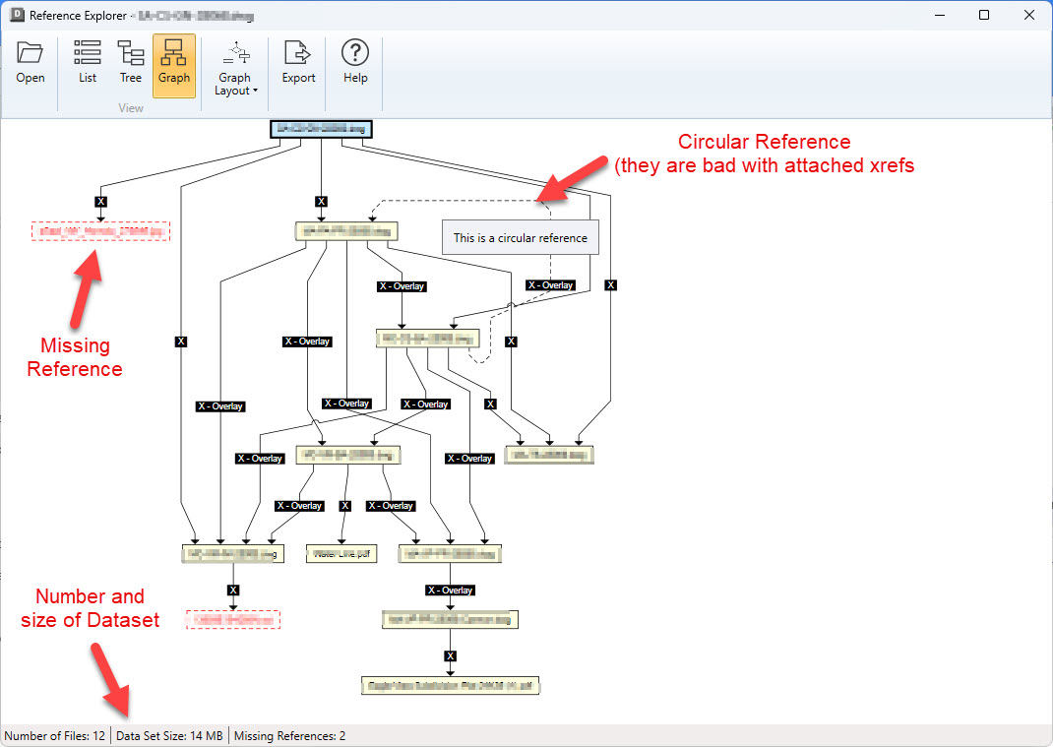Select the root drawing node at top

pyautogui.click(x=321, y=128)
